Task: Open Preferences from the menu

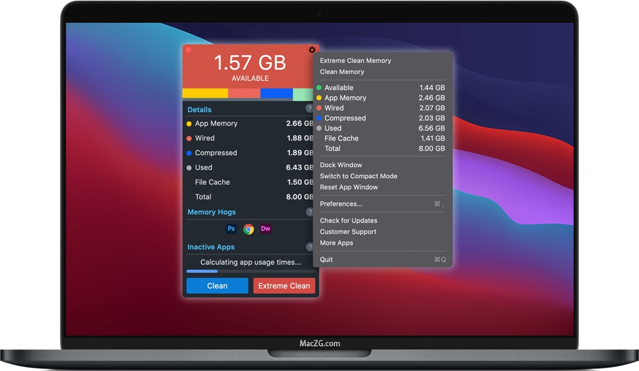Action: click(x=341, y=204)
